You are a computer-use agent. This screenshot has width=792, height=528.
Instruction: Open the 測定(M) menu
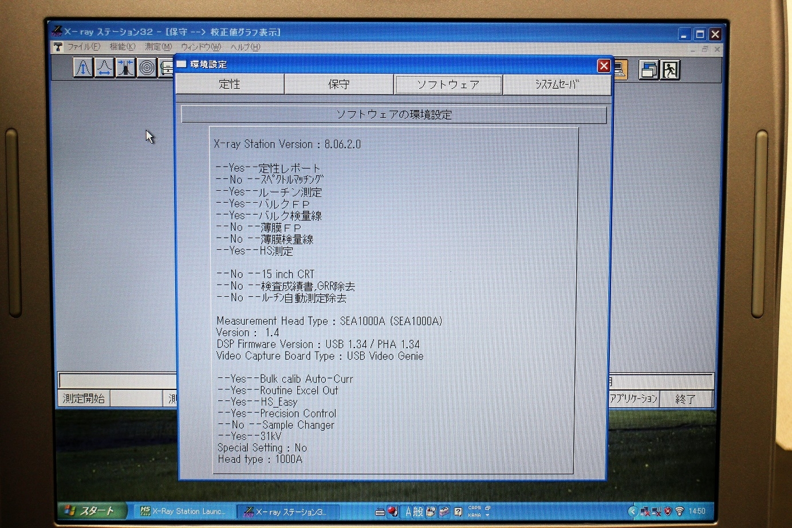(158, 47)
